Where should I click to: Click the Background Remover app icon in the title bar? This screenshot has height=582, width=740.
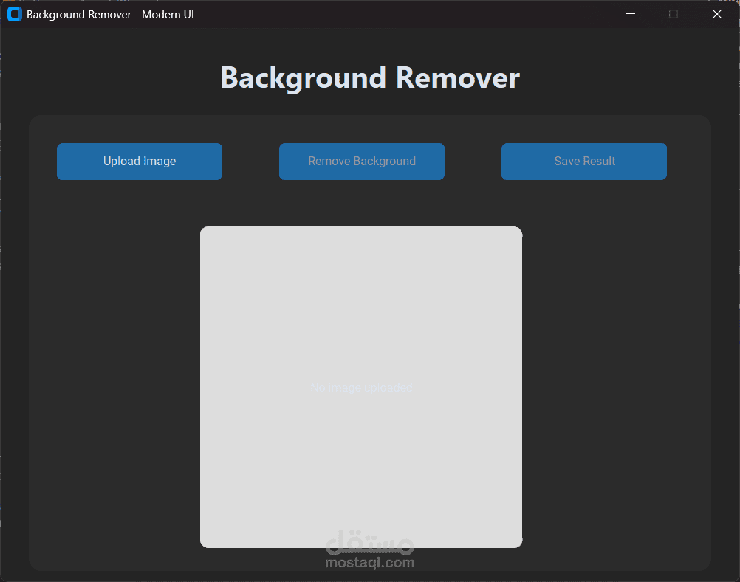coord(14,13)
